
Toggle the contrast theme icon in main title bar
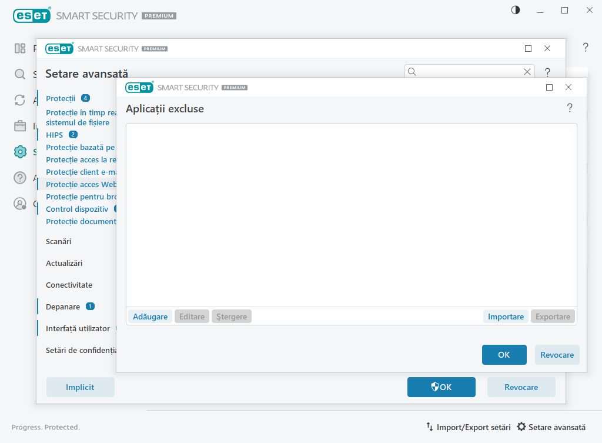point(515,11)
